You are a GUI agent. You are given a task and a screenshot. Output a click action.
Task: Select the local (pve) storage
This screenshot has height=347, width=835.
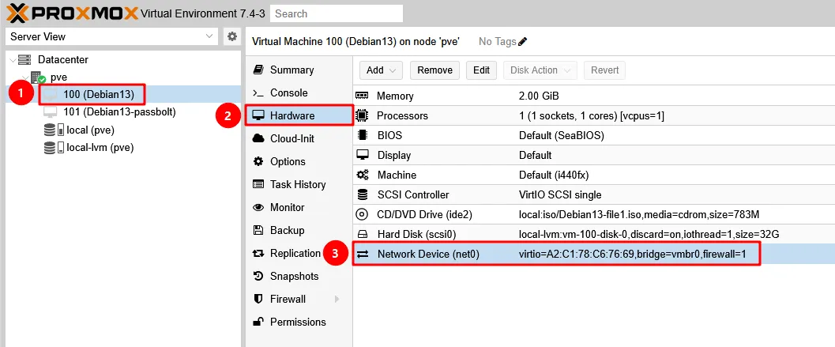(x=90, y=130)
